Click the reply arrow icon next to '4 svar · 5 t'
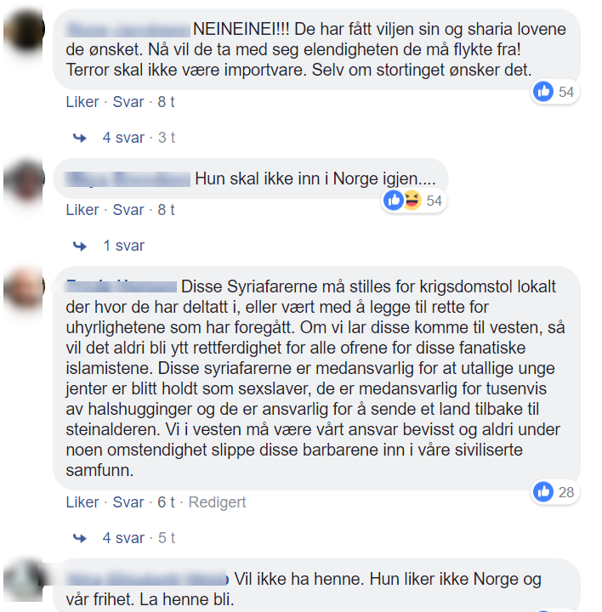Screen dimensions: 602x612 [80, 538]
